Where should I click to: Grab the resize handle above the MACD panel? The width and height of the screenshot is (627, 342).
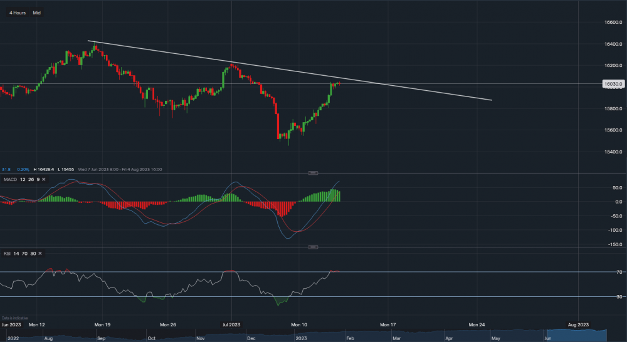pyautogui.click(x=312, y=173)
